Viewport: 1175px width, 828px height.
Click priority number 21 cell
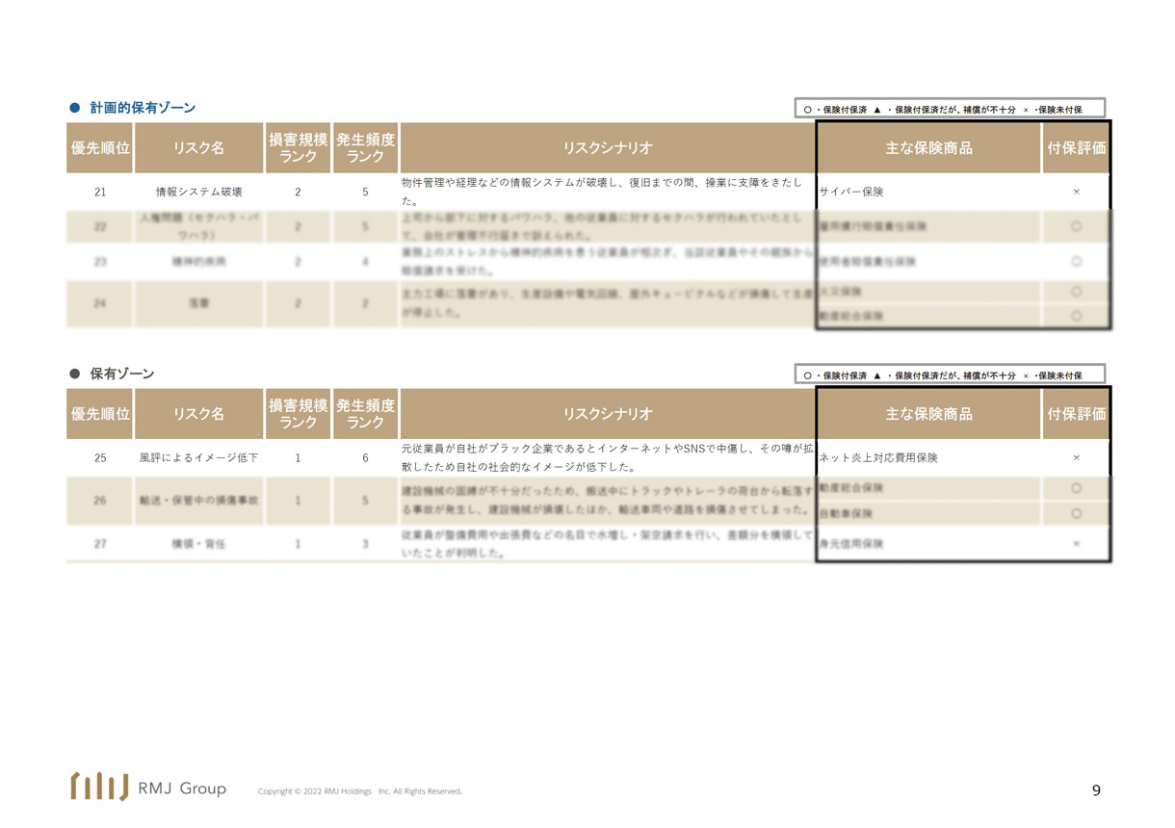coord(100,193)
